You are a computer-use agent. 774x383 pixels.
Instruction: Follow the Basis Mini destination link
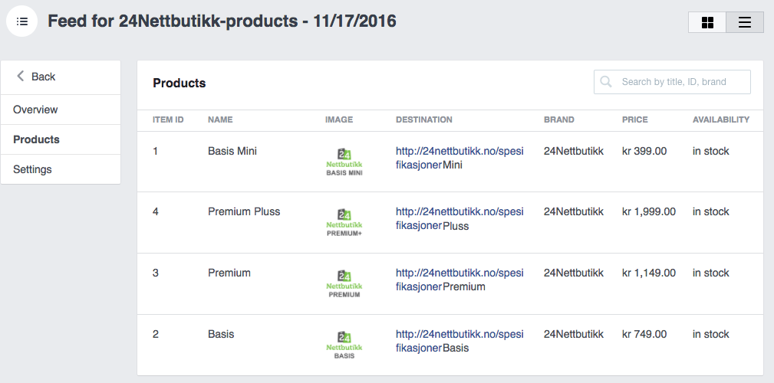(x=459, y=158)
